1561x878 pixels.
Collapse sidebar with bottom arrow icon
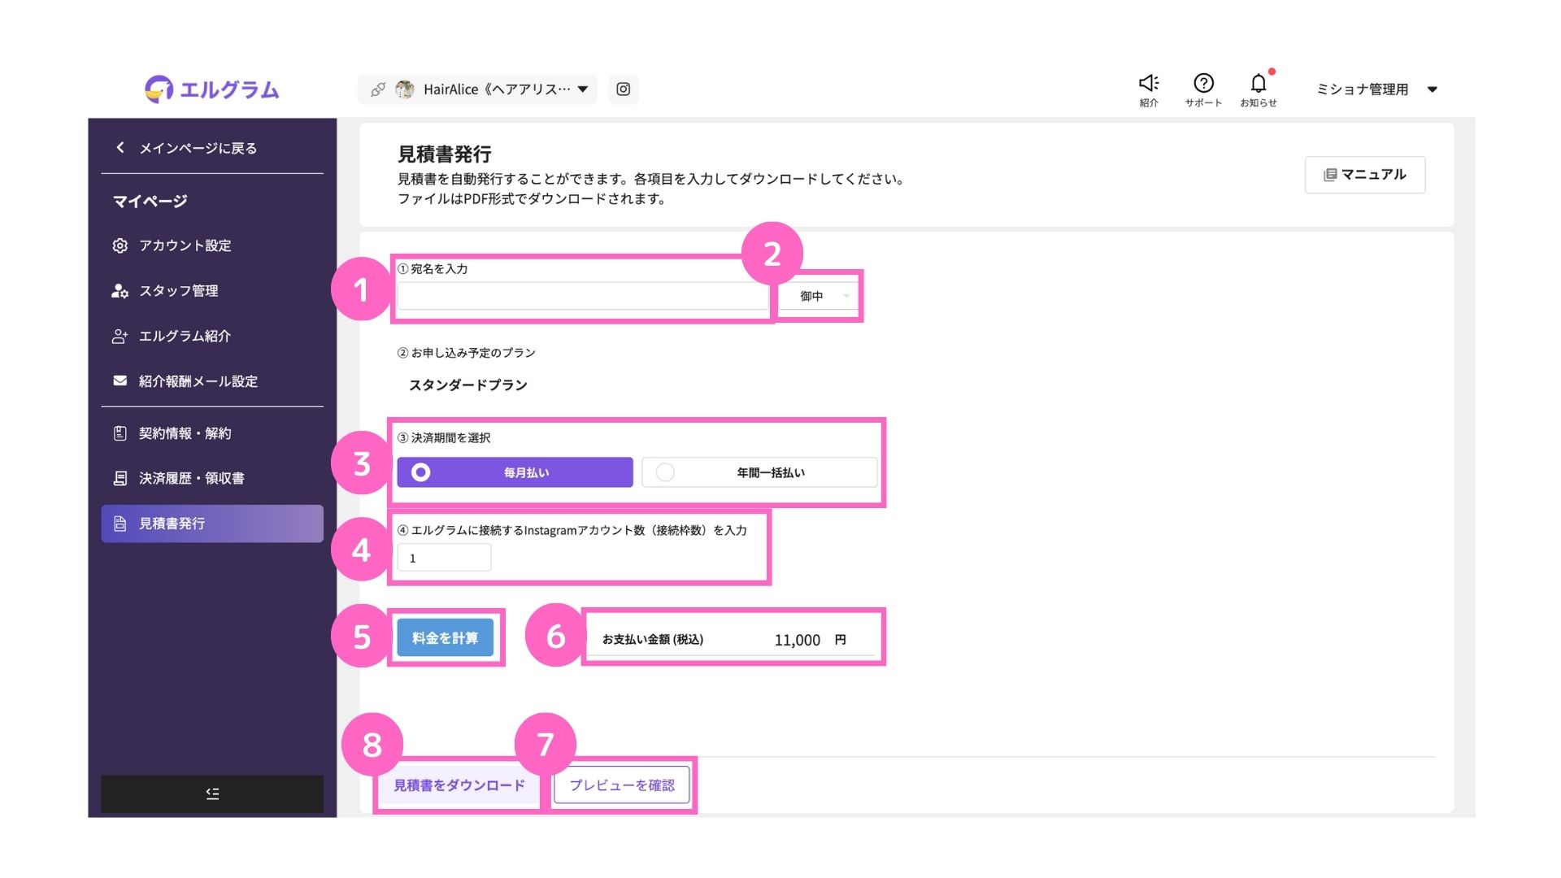tap(212, 793)
